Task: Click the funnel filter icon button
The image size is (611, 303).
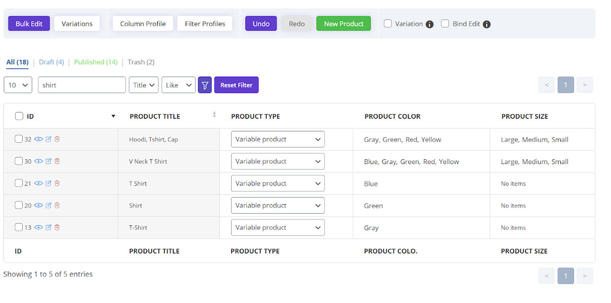Action: tap(205, 85)
